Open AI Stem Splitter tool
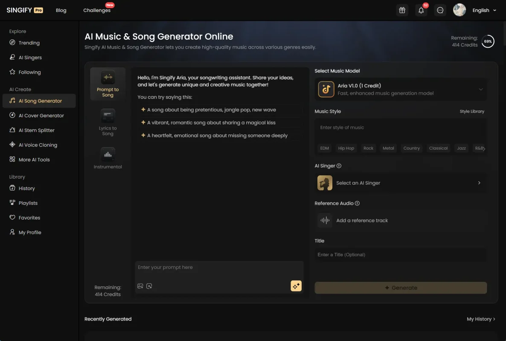This screenshot has height=341, width=506. pos(36,130)
